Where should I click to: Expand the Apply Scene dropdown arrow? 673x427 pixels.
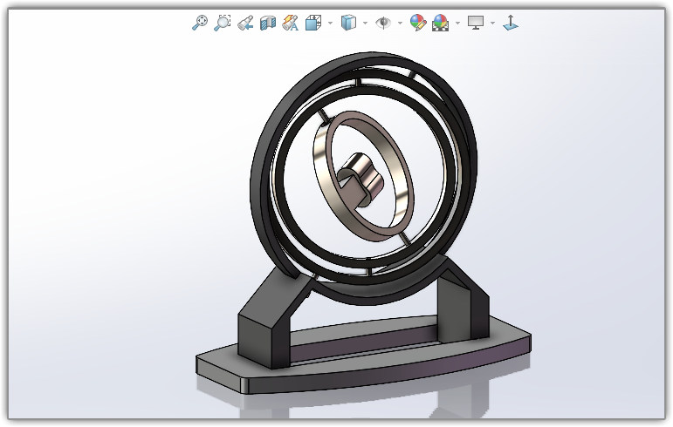pos(457,23)
